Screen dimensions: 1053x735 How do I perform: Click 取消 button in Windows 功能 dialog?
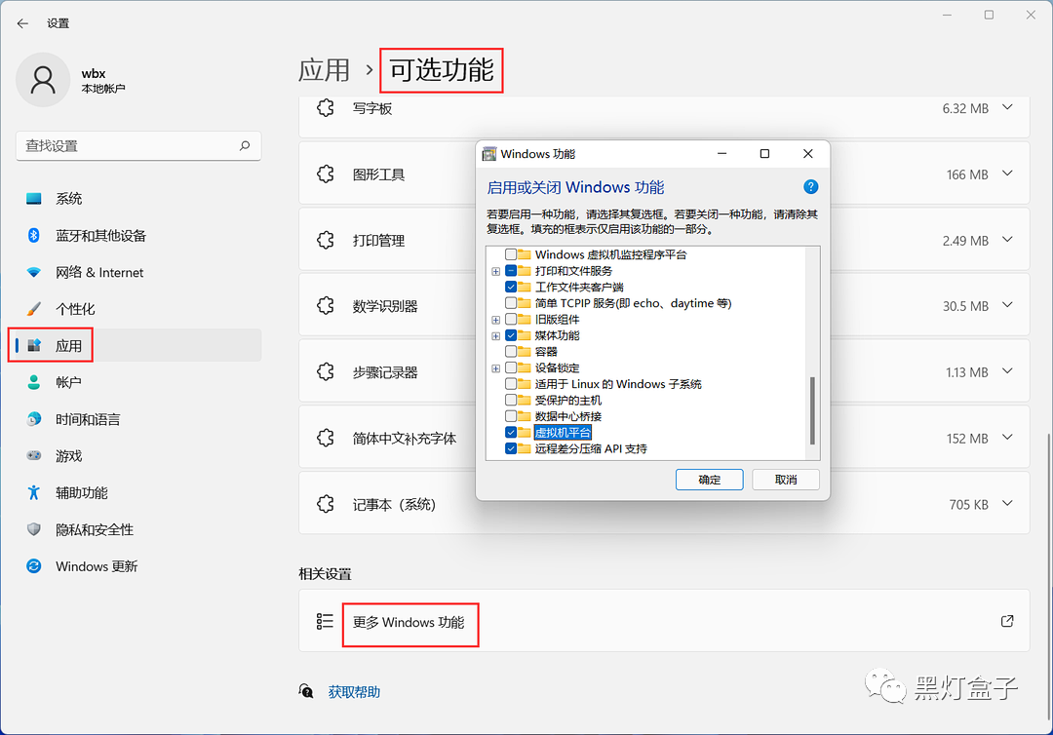coord(786,480)
